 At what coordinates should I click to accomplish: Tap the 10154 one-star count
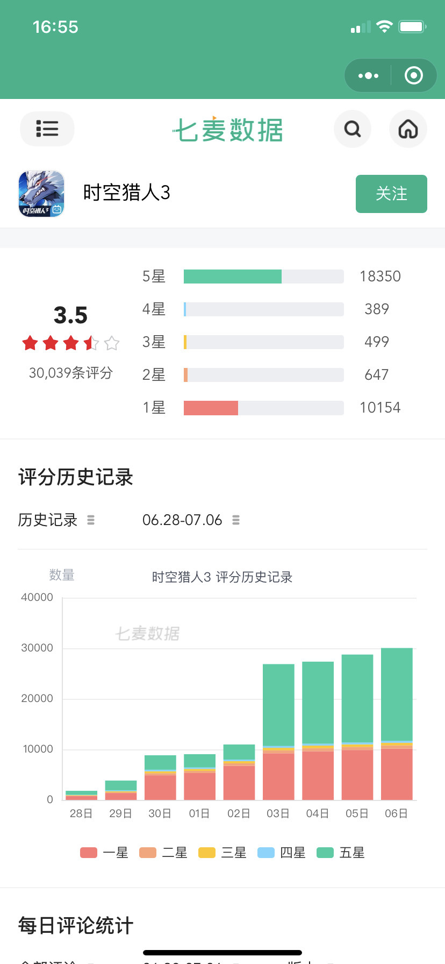point(380,408)
